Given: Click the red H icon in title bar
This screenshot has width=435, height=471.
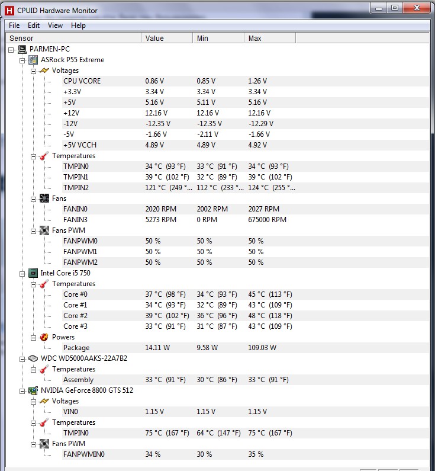Looking at the screenshot, I should pyautogui.click(x=9, y=11).
